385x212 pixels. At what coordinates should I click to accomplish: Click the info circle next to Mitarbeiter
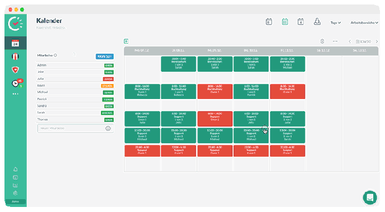55,55
